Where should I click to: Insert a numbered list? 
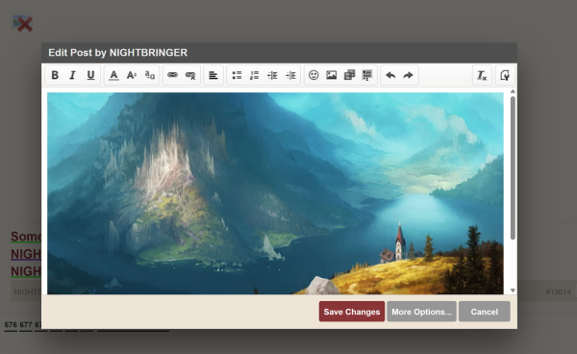(254, 75)
